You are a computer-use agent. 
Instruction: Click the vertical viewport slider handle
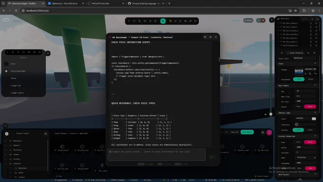[x=271, y=114]
